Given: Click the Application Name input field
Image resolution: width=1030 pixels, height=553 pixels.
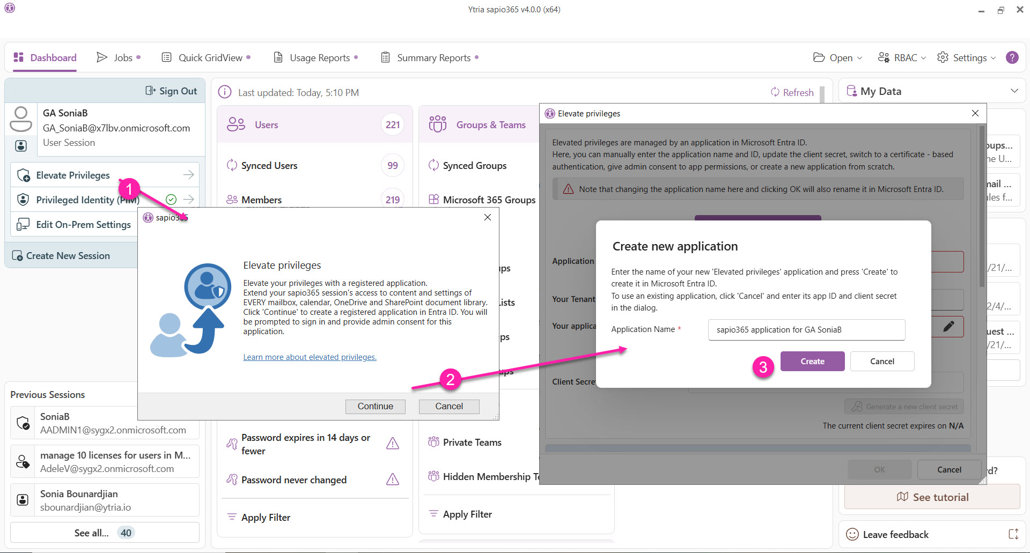Looking at the screenshot, I should (x=806, y=330).
